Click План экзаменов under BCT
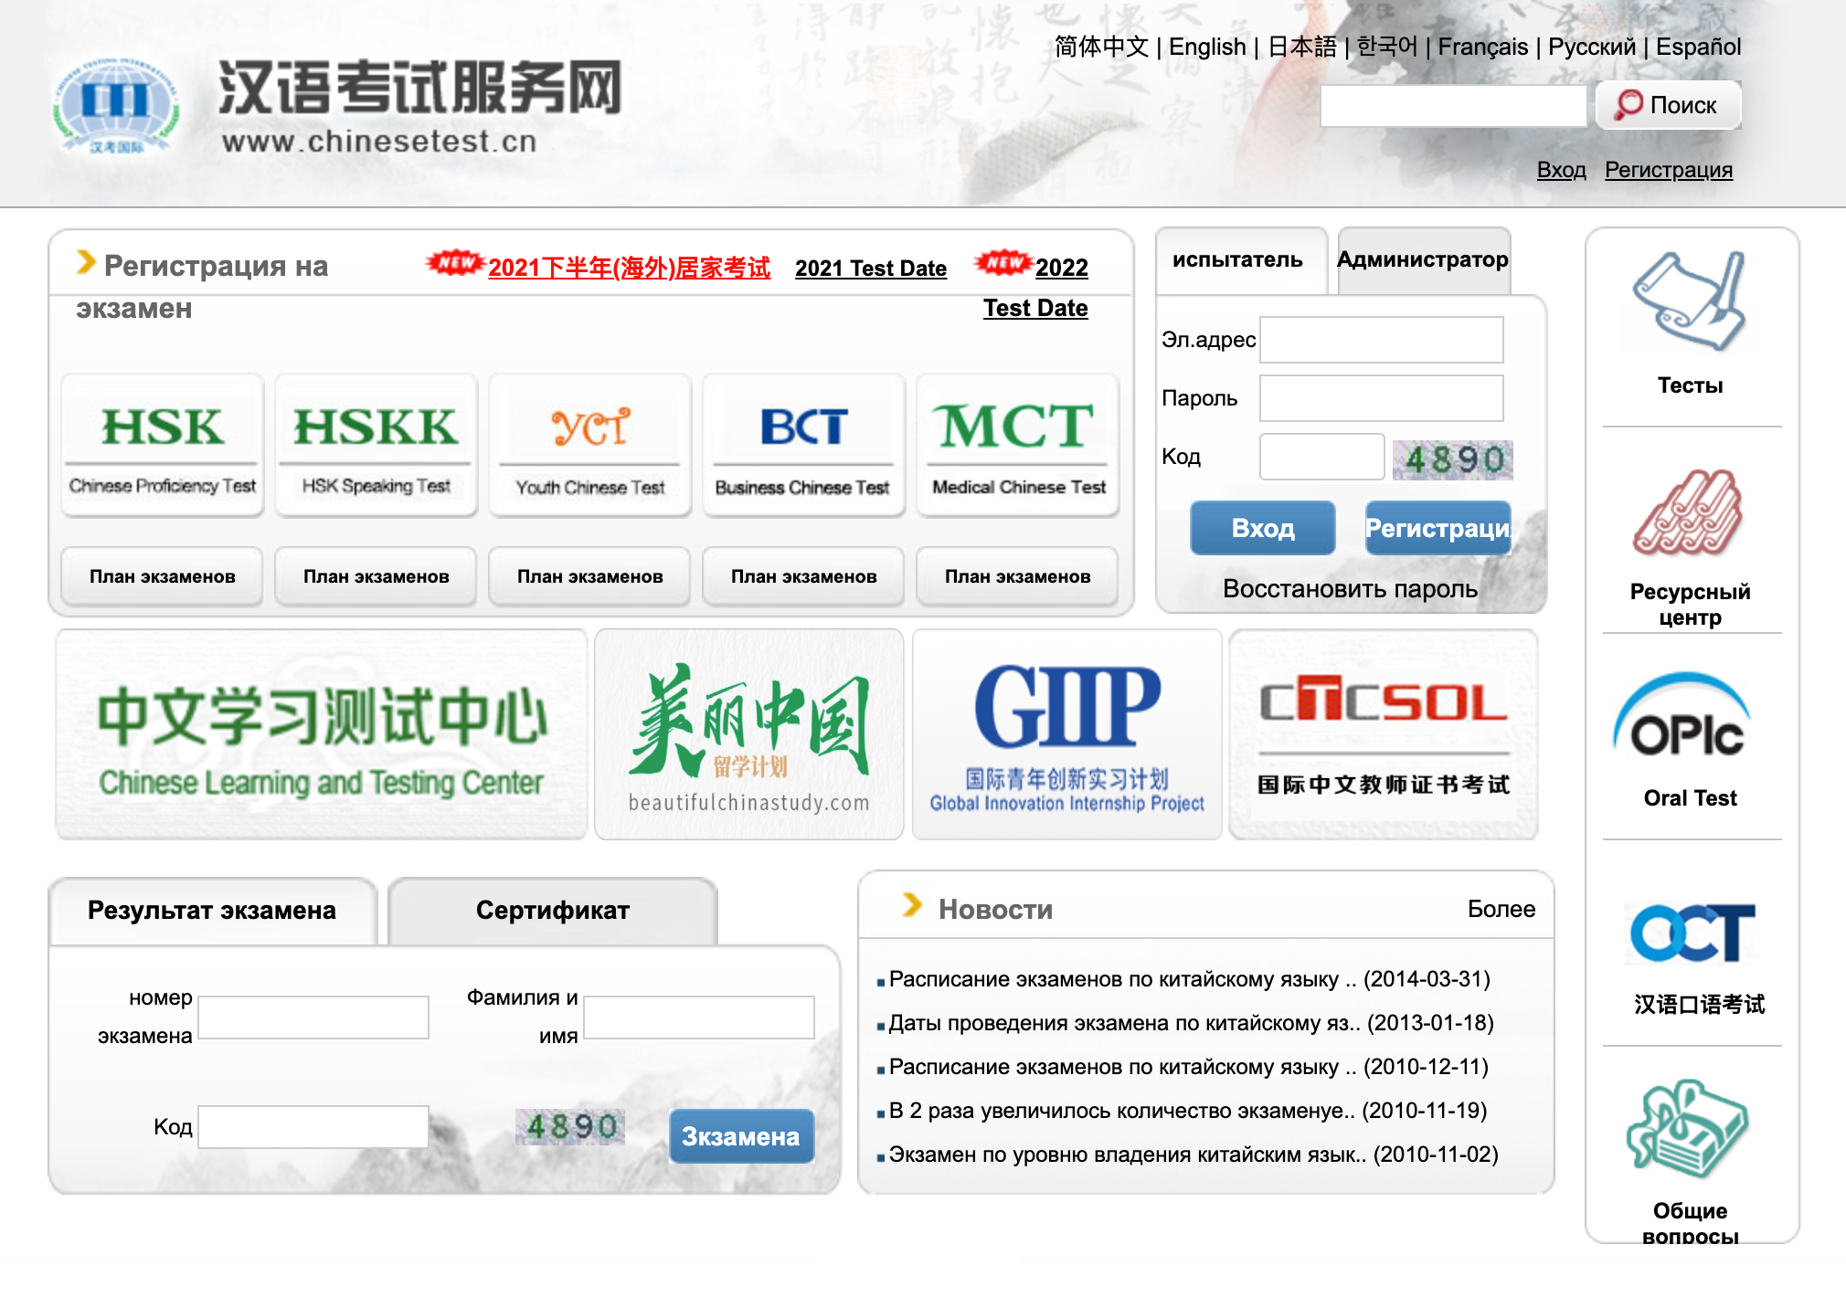1846x1297 pixels. click(x=804, y=576)
